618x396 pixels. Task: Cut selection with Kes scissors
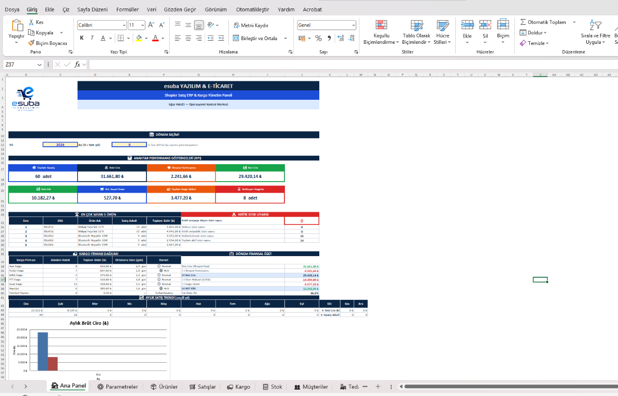[36, 22]
